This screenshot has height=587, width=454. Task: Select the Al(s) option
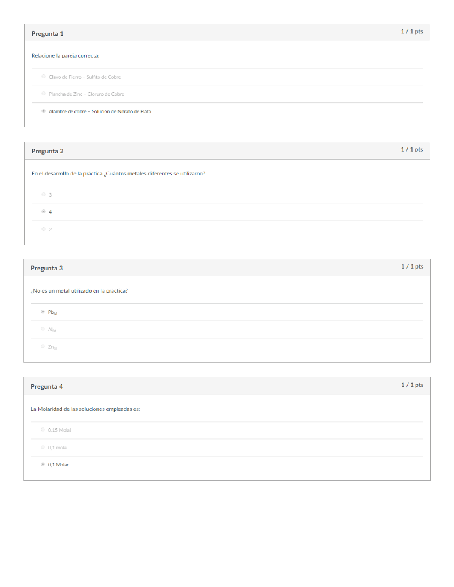point(43,329)
